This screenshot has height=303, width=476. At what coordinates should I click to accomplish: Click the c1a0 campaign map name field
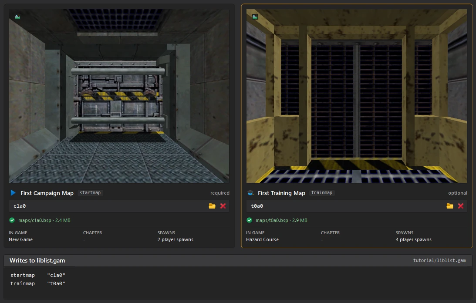pos(119,206)
